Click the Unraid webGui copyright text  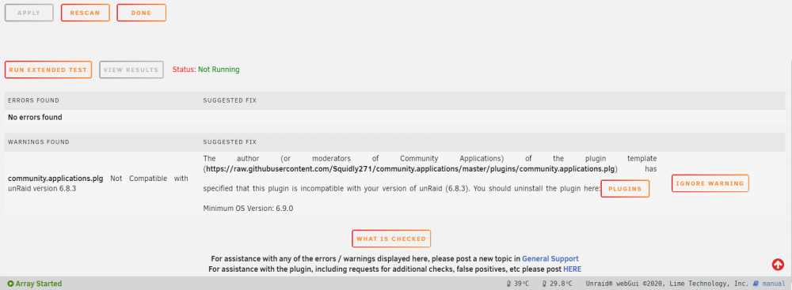[x=667, y=284]
